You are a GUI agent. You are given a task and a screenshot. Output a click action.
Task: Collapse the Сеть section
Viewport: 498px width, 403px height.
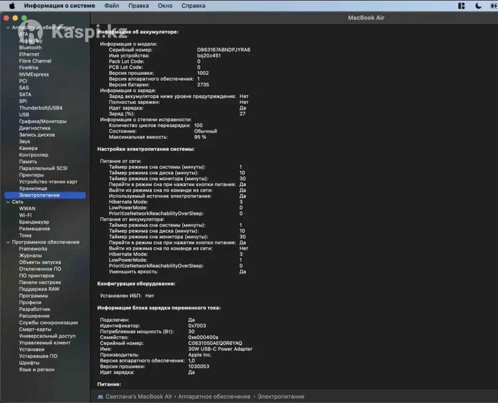coord(8,202)
